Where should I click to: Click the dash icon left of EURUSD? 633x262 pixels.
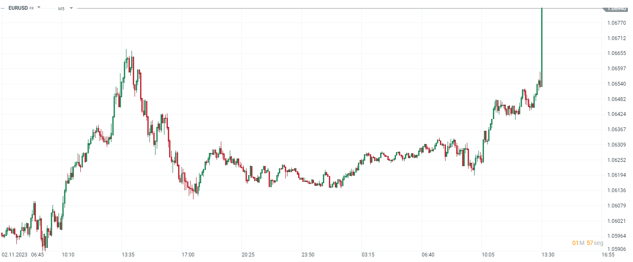3,8
